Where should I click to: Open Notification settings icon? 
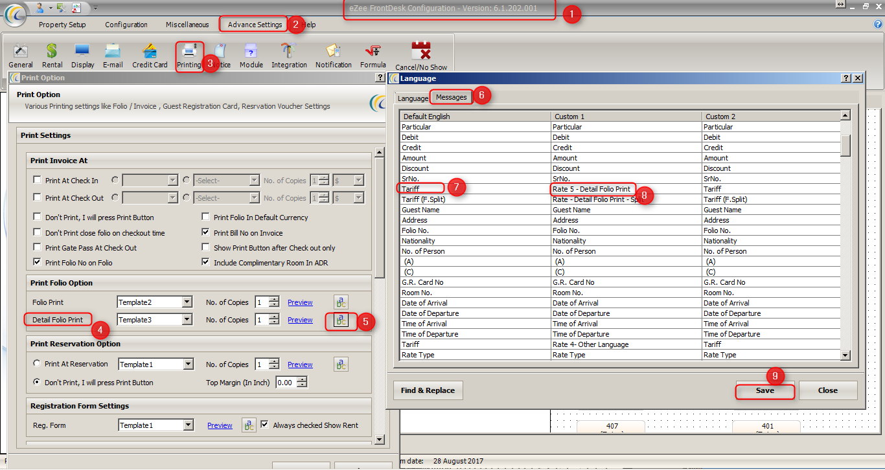(334, 56)
